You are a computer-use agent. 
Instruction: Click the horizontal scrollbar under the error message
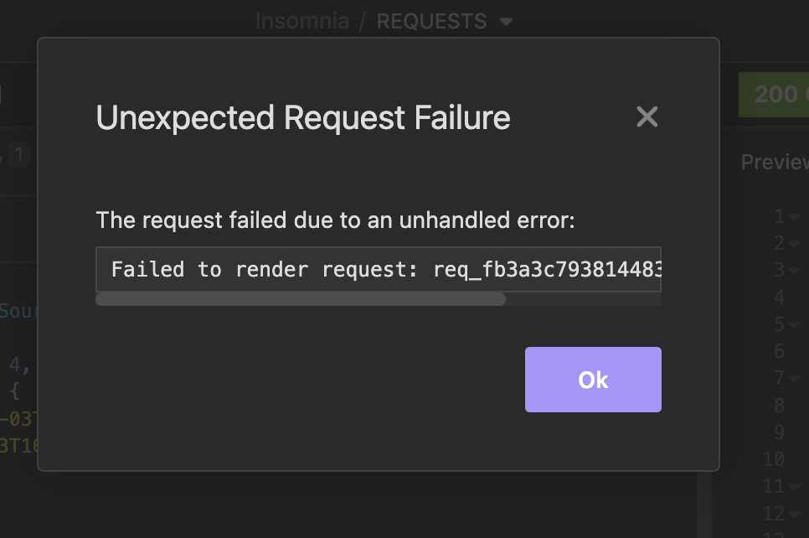pyautogui.click(x=301, y=299)
